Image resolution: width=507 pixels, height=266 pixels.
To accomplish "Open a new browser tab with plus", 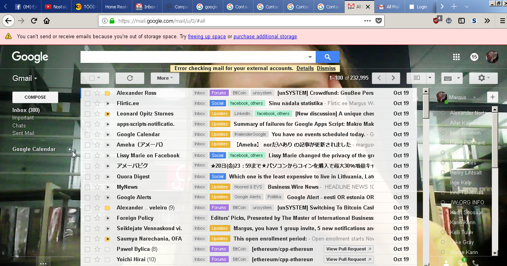I will click(x=454, y=7).
